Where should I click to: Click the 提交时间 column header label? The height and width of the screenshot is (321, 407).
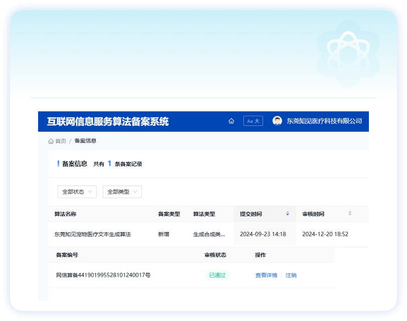(x=251, y=214)
